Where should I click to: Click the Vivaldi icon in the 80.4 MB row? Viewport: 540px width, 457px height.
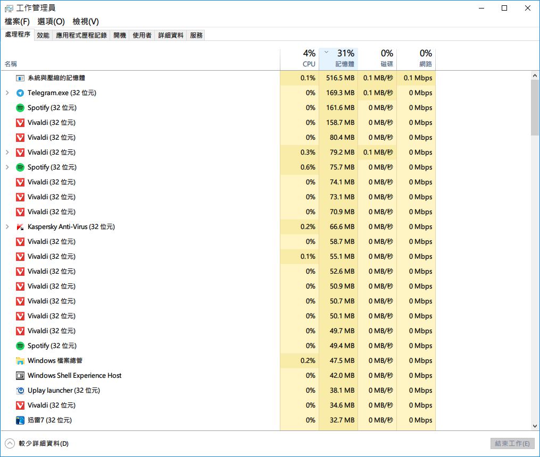[x=20, y=138]
